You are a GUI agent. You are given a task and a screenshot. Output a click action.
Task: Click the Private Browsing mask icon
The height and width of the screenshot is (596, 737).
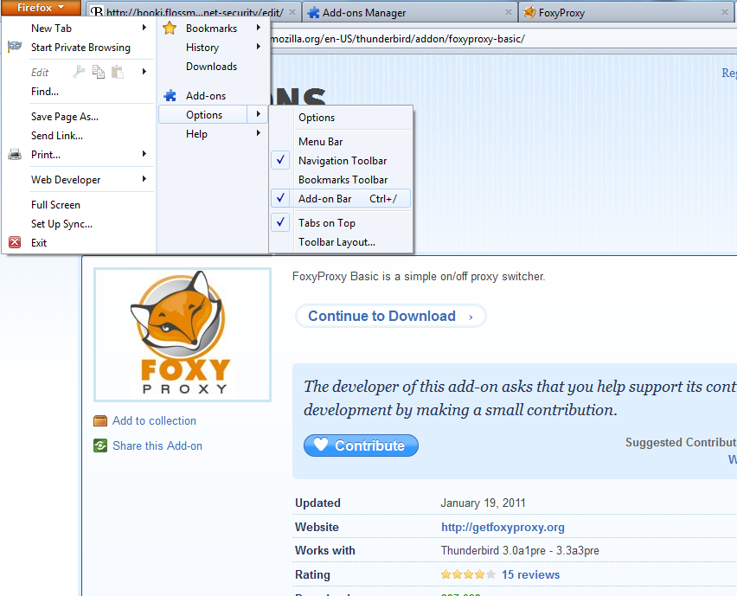pos(15,48)
